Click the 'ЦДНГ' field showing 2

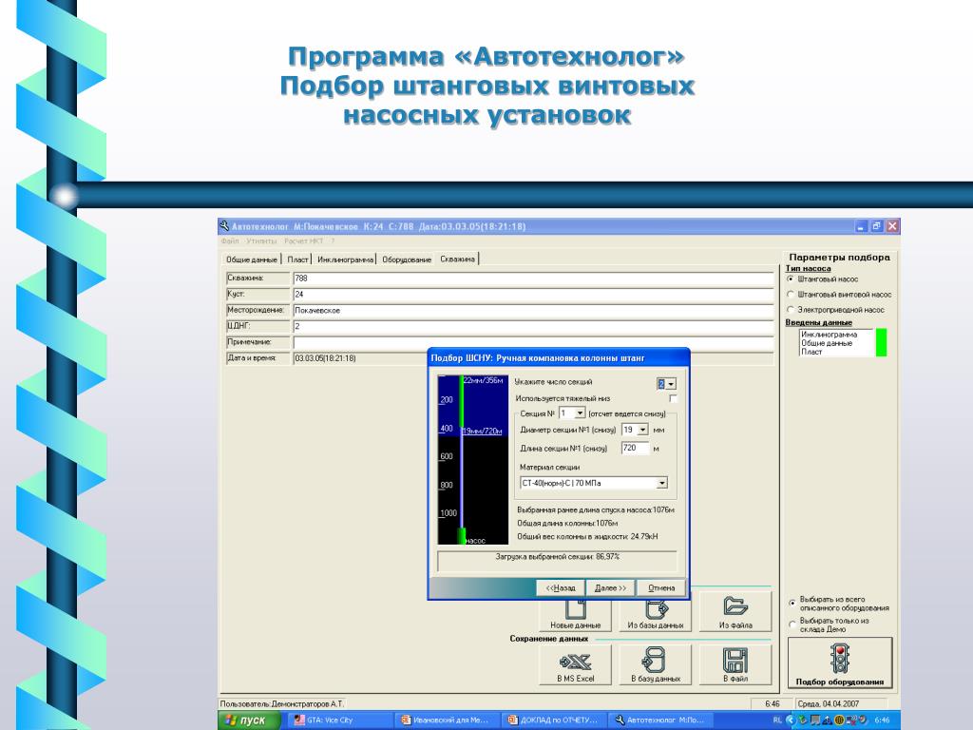click(x=533, y=326)
